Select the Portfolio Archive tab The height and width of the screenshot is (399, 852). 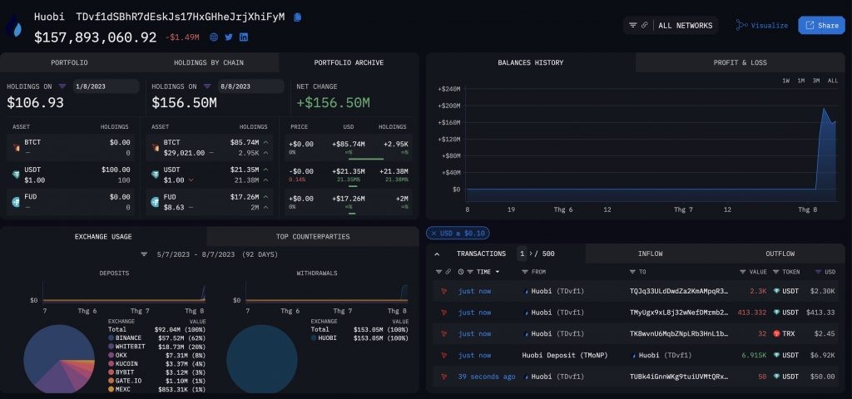[349, 62]
